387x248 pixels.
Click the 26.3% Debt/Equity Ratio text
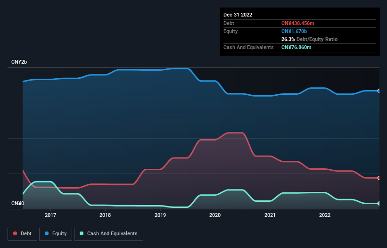pos(310,39)
